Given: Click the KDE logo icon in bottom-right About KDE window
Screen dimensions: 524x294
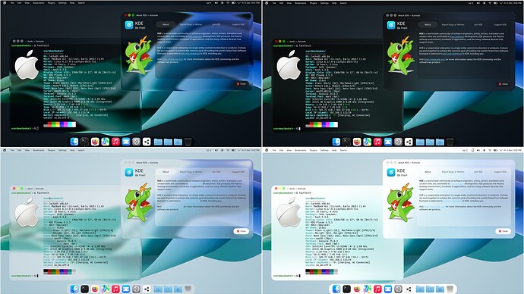Looking at the screenshot, I should pyautogui.click(x=390, y=172).
